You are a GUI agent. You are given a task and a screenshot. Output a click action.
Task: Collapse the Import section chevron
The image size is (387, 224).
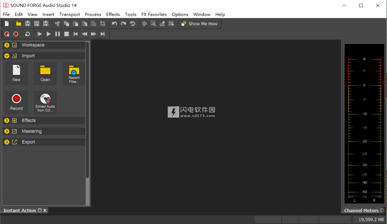pos(7,56)
